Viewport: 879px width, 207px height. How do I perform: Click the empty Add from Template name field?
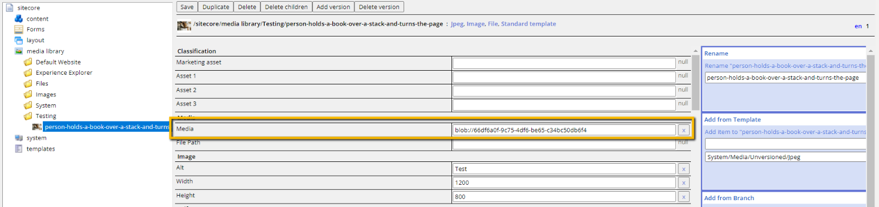786,144
